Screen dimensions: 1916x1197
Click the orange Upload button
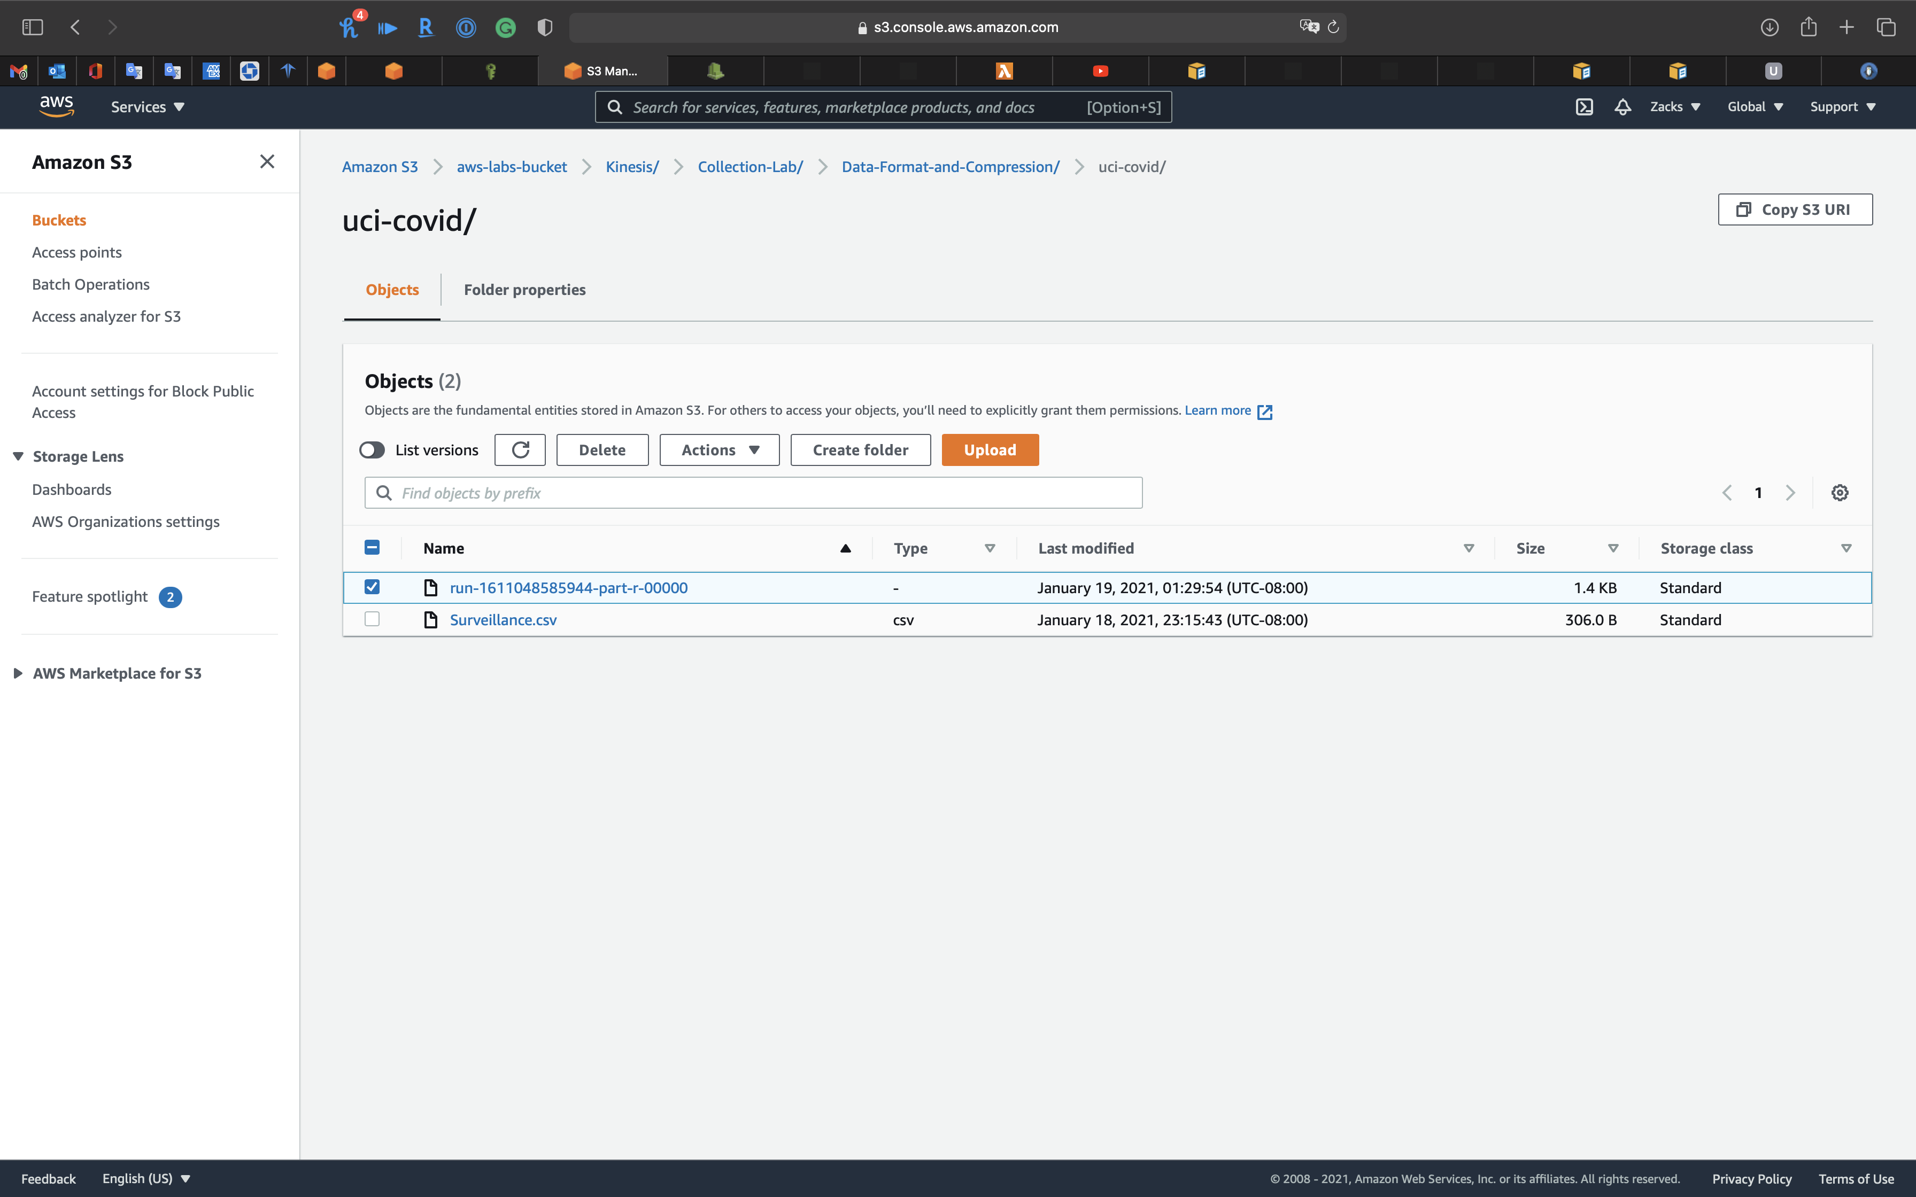click(x=990, y=449)
